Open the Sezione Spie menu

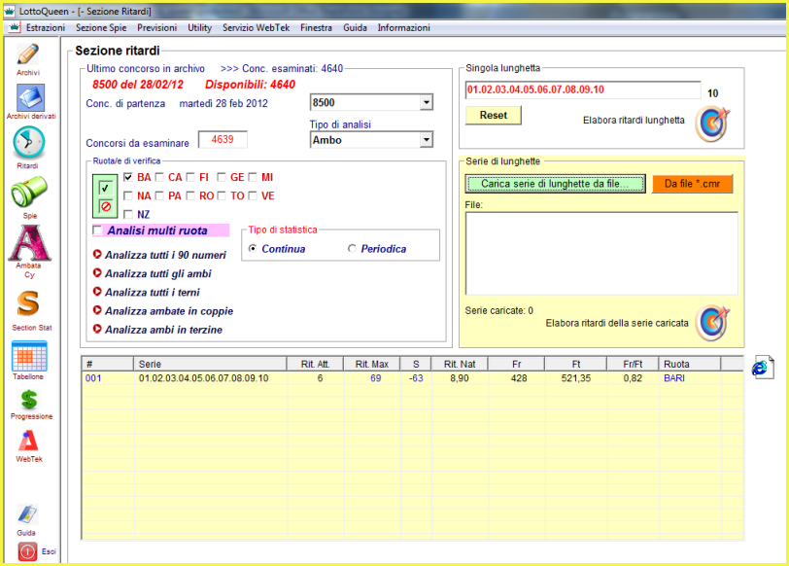[101, 27]
